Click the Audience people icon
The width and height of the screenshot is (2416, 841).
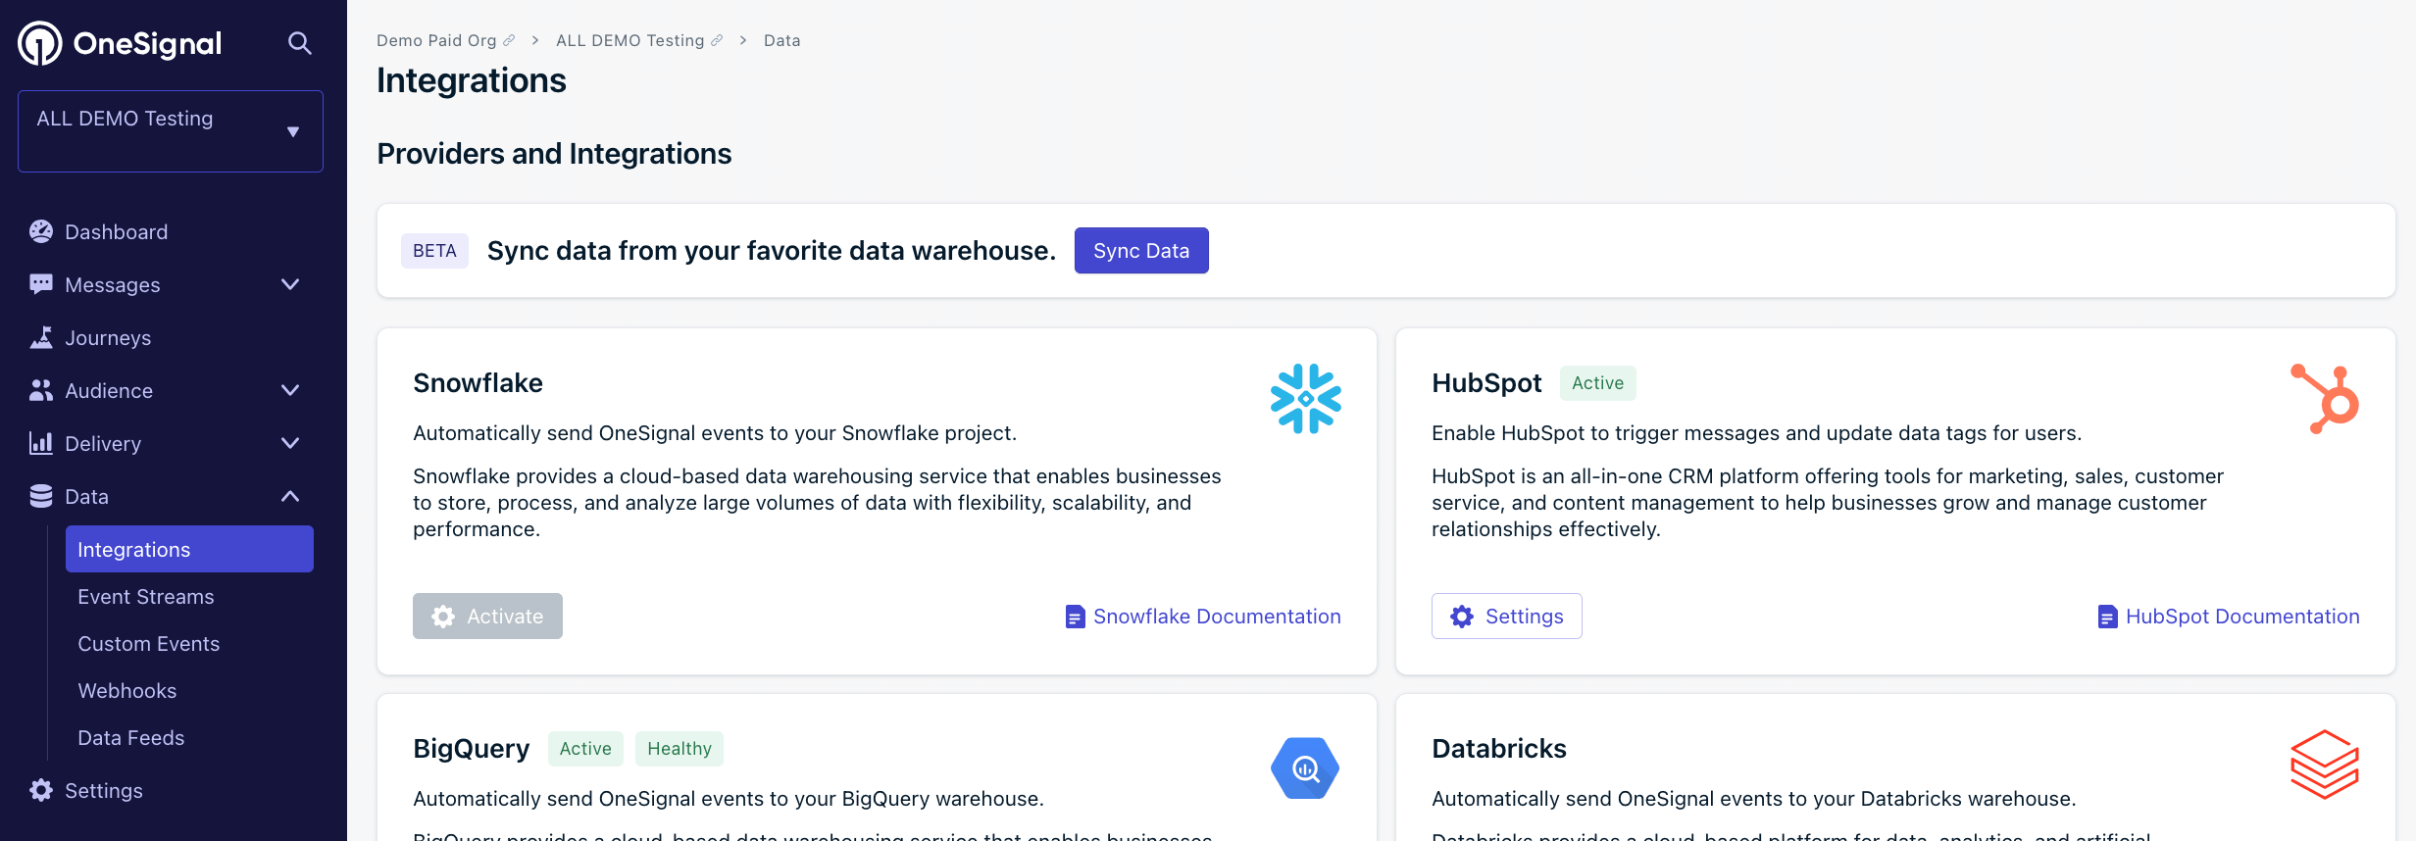(x=41, y=390)
